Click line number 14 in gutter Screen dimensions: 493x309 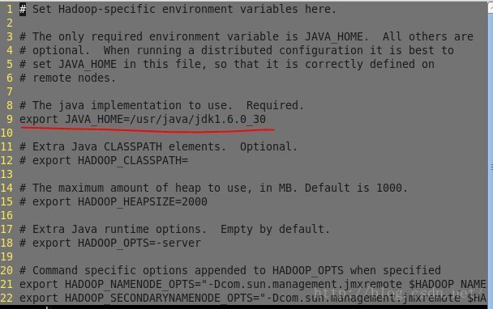[6, 188]
